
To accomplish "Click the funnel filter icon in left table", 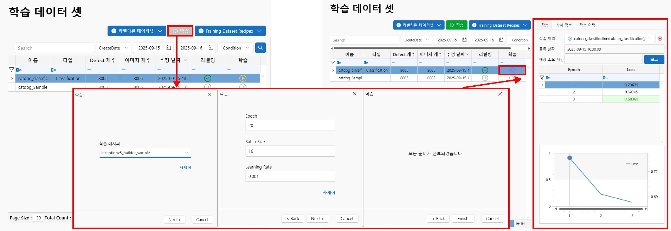I will (x=12, y=70).
